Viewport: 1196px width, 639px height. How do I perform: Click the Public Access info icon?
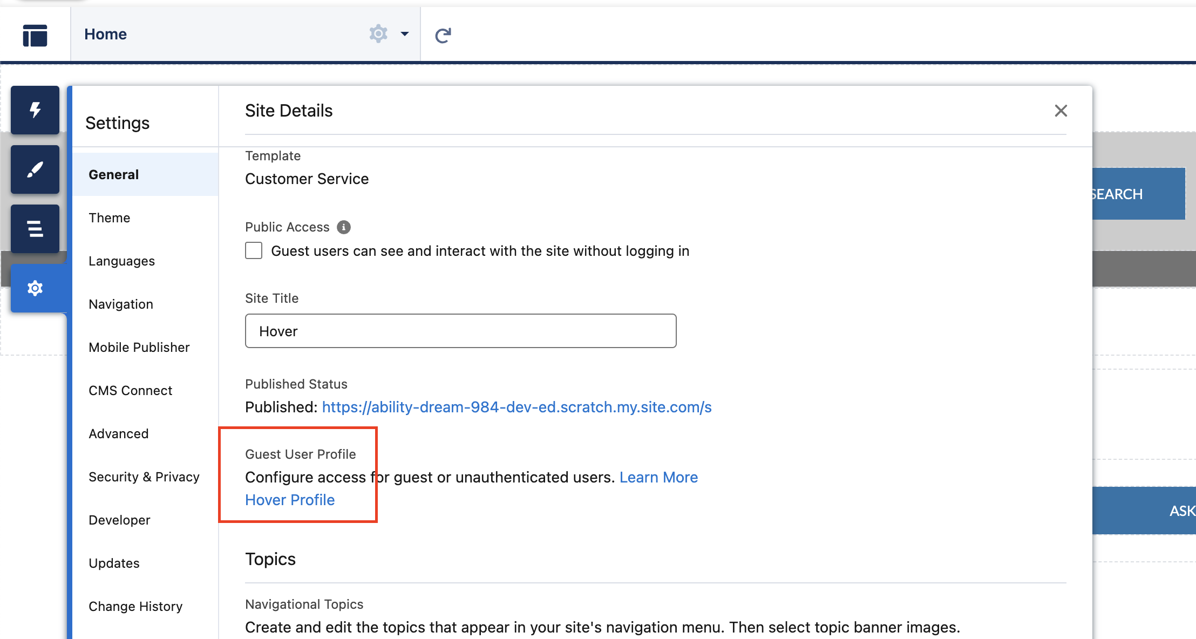pyautogui.click(x=344, y=227)
